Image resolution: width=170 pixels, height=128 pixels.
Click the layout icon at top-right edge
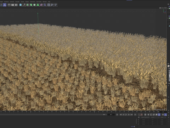point(168,4)
